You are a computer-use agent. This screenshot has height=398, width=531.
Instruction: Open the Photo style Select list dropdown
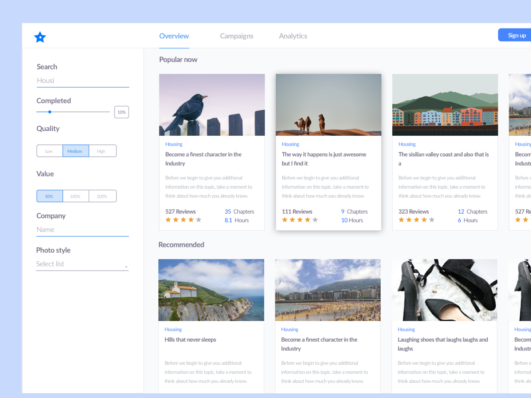coord(82,264)
